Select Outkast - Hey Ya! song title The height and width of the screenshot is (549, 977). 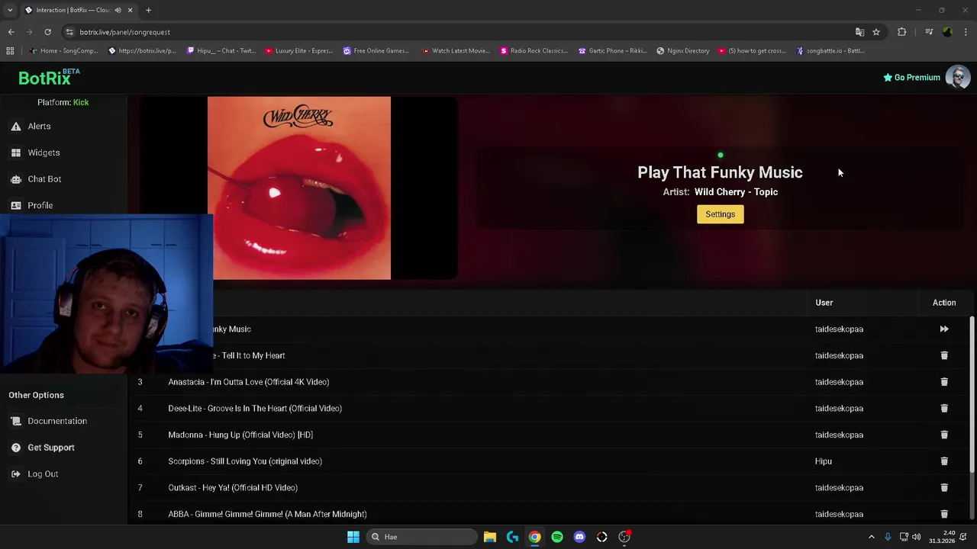coord(233,488)
